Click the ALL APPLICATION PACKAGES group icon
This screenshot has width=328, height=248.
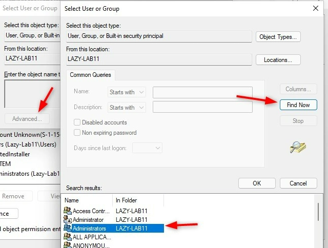[x=68, y=237]
